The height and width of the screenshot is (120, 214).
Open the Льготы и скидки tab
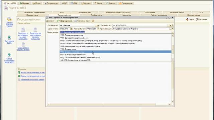(x=194, y=15)
